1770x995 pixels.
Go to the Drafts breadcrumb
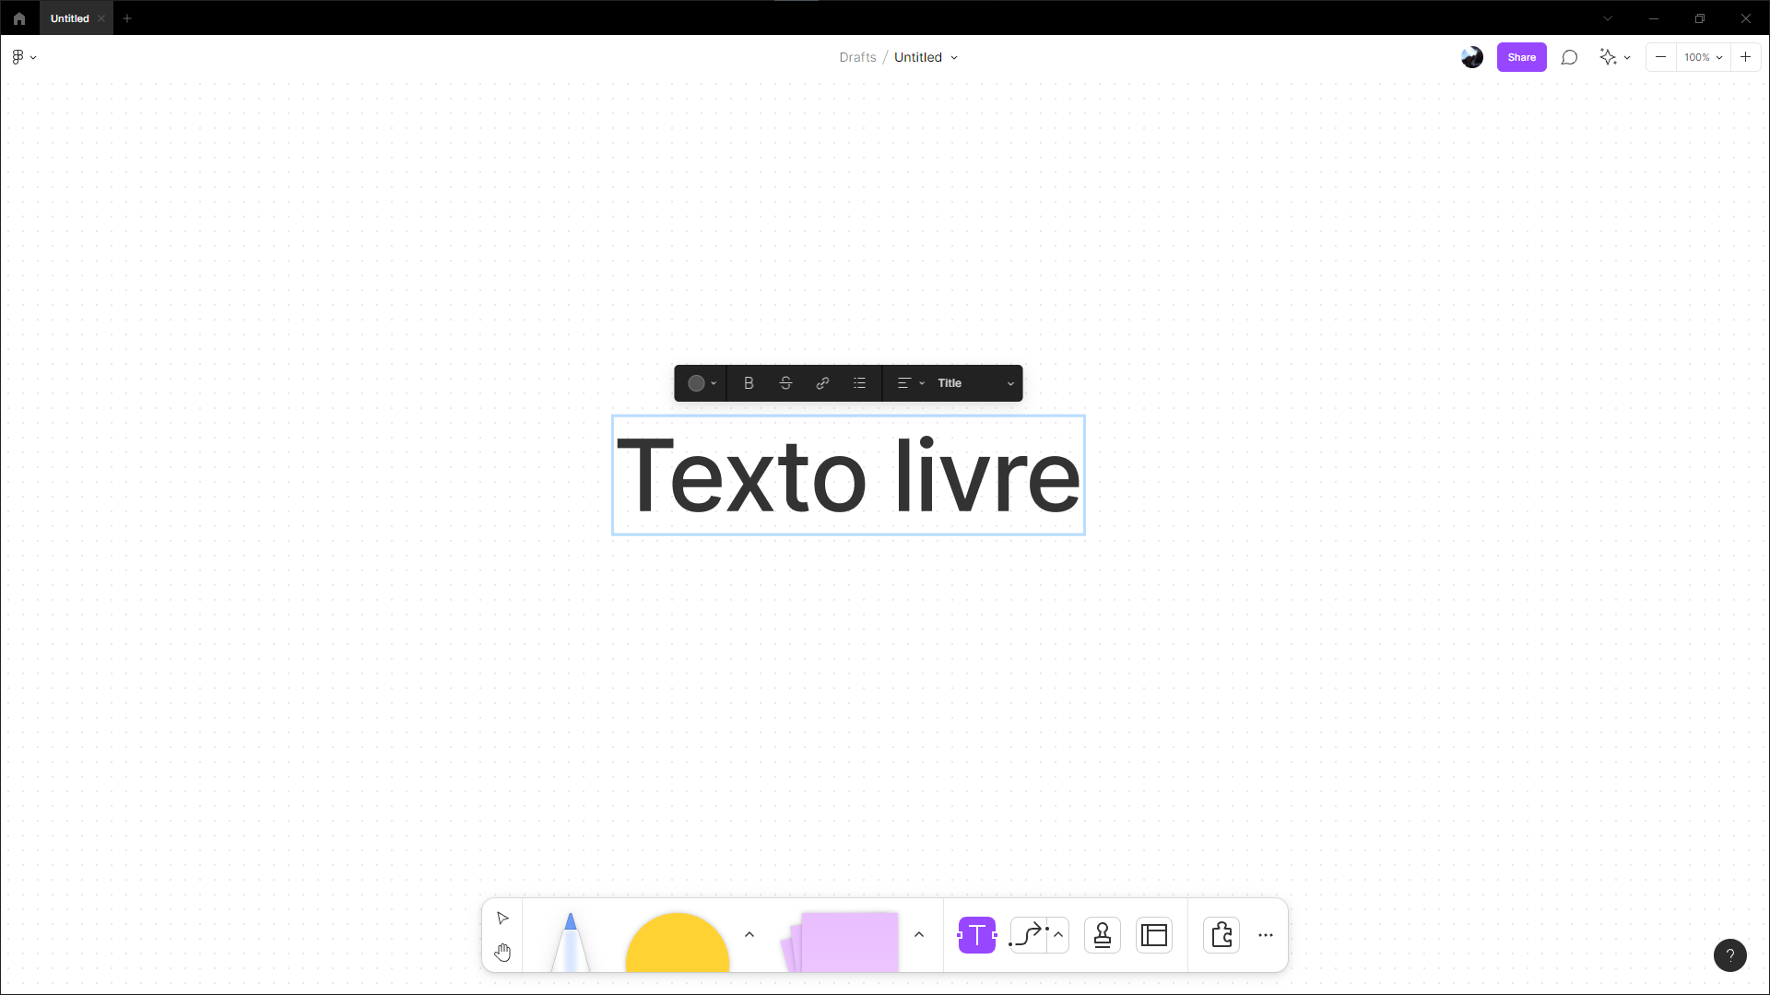857,57
